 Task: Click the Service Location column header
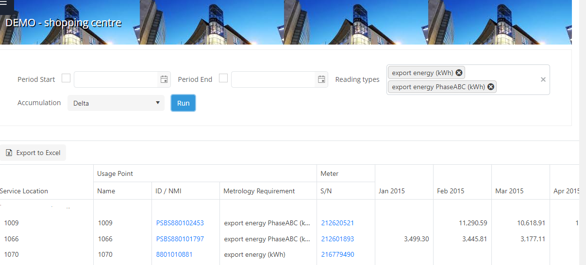(24, 191)
